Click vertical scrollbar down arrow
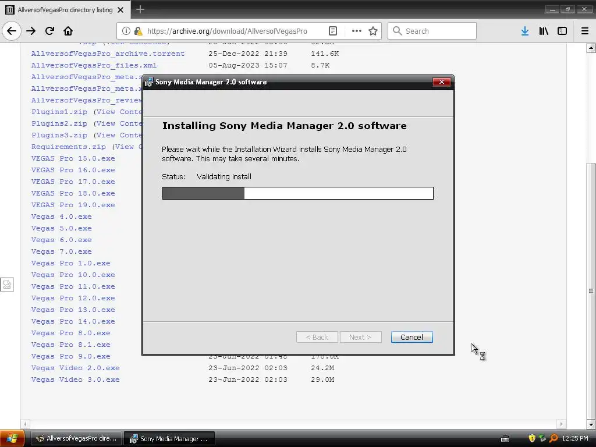 (591, 424)
